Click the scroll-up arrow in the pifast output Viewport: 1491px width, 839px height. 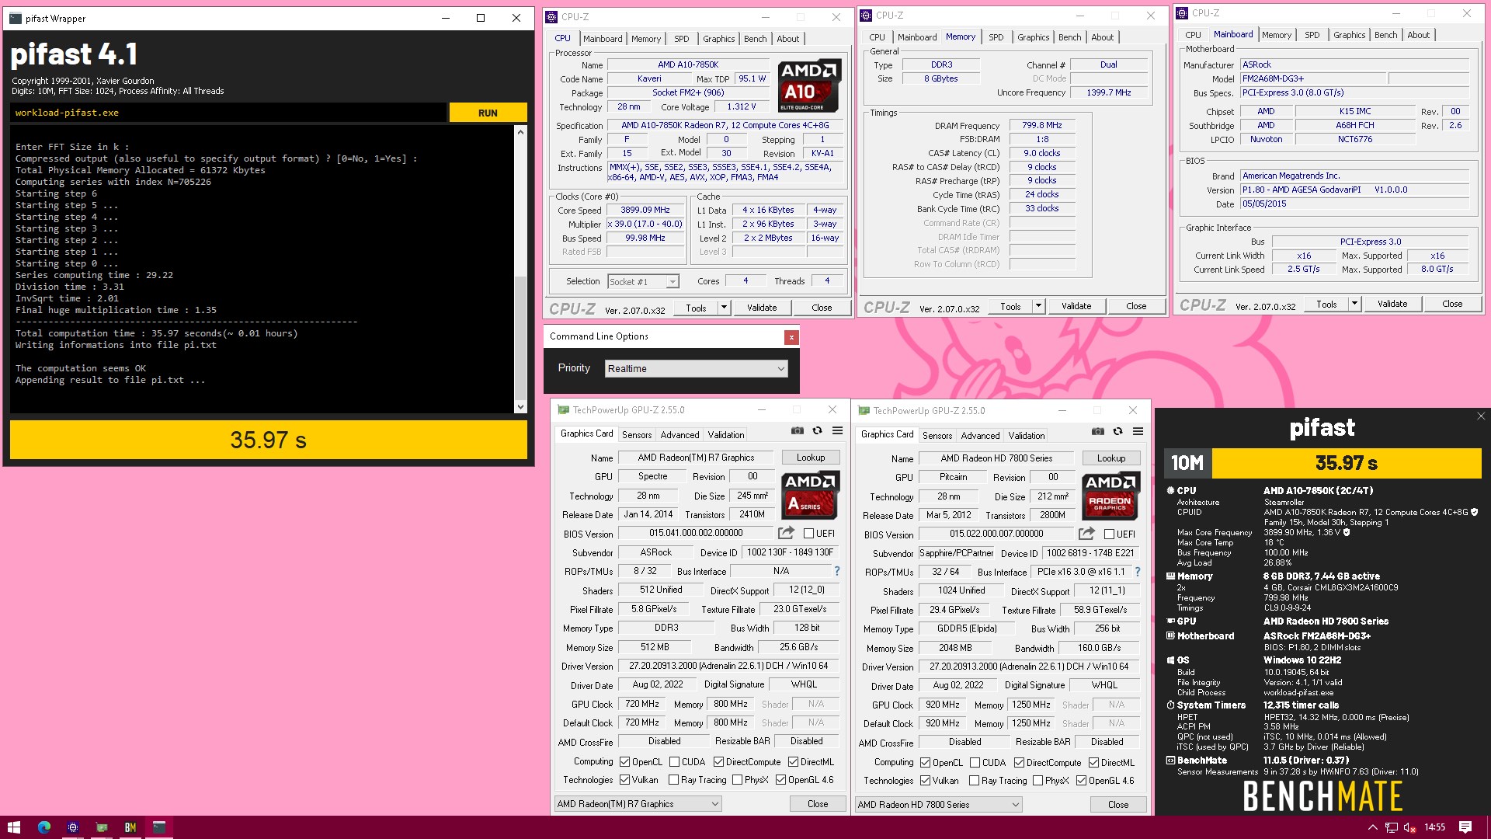point(520,132)
